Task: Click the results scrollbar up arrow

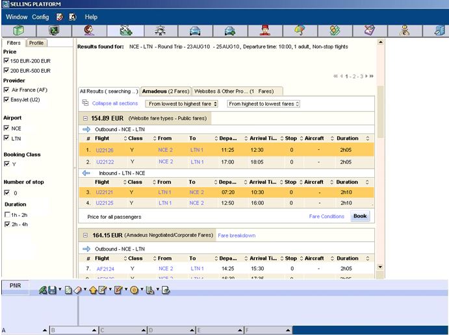Action: click(x=381, y=42)
